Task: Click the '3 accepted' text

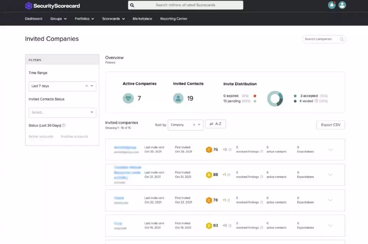Action: click(x=309, y=96)
